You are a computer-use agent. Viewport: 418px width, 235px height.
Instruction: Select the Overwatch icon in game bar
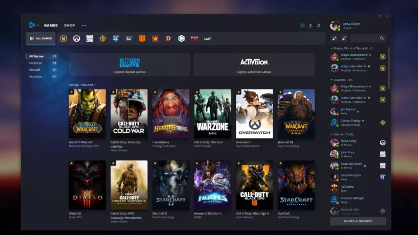(x=76, y=39)
